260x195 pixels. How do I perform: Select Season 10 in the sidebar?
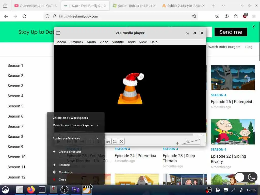click(17, 157)
